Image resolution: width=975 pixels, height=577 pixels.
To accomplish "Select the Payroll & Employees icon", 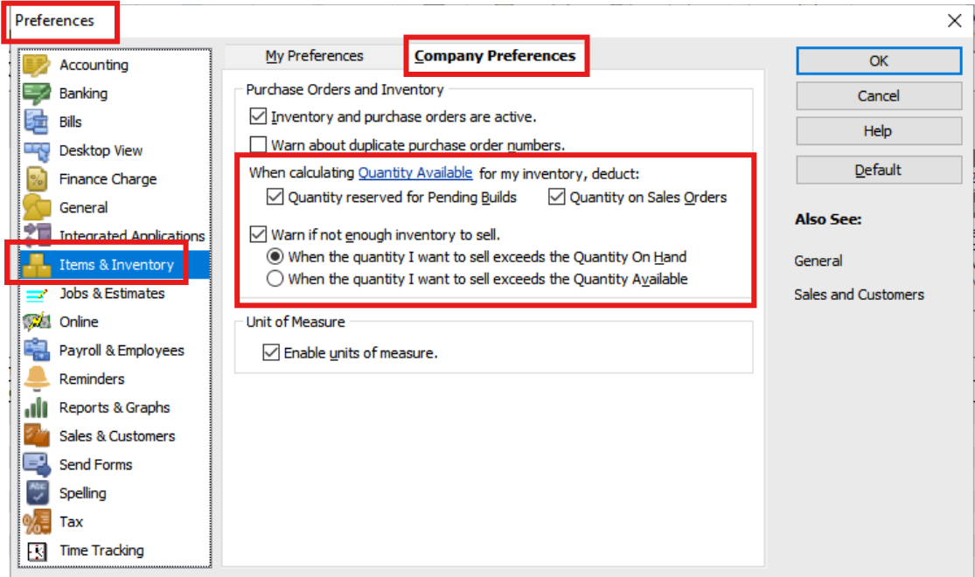I will click(37, 351).
